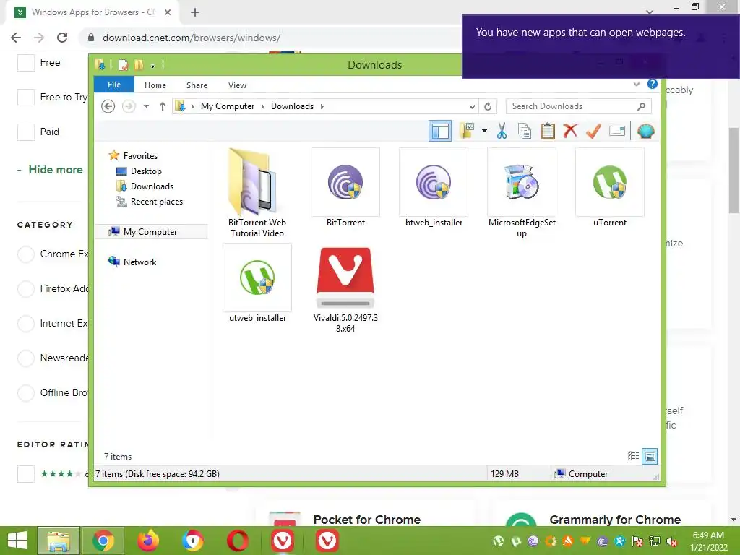Switch to large icons view button
740x555 pixels.
pyautogui.click(x=650, y=456)
